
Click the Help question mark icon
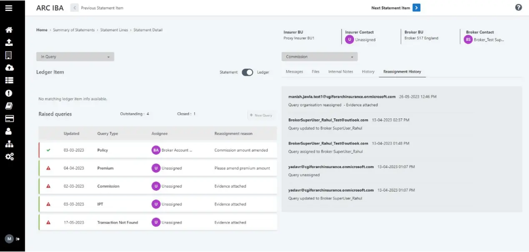tap(518, 8)
